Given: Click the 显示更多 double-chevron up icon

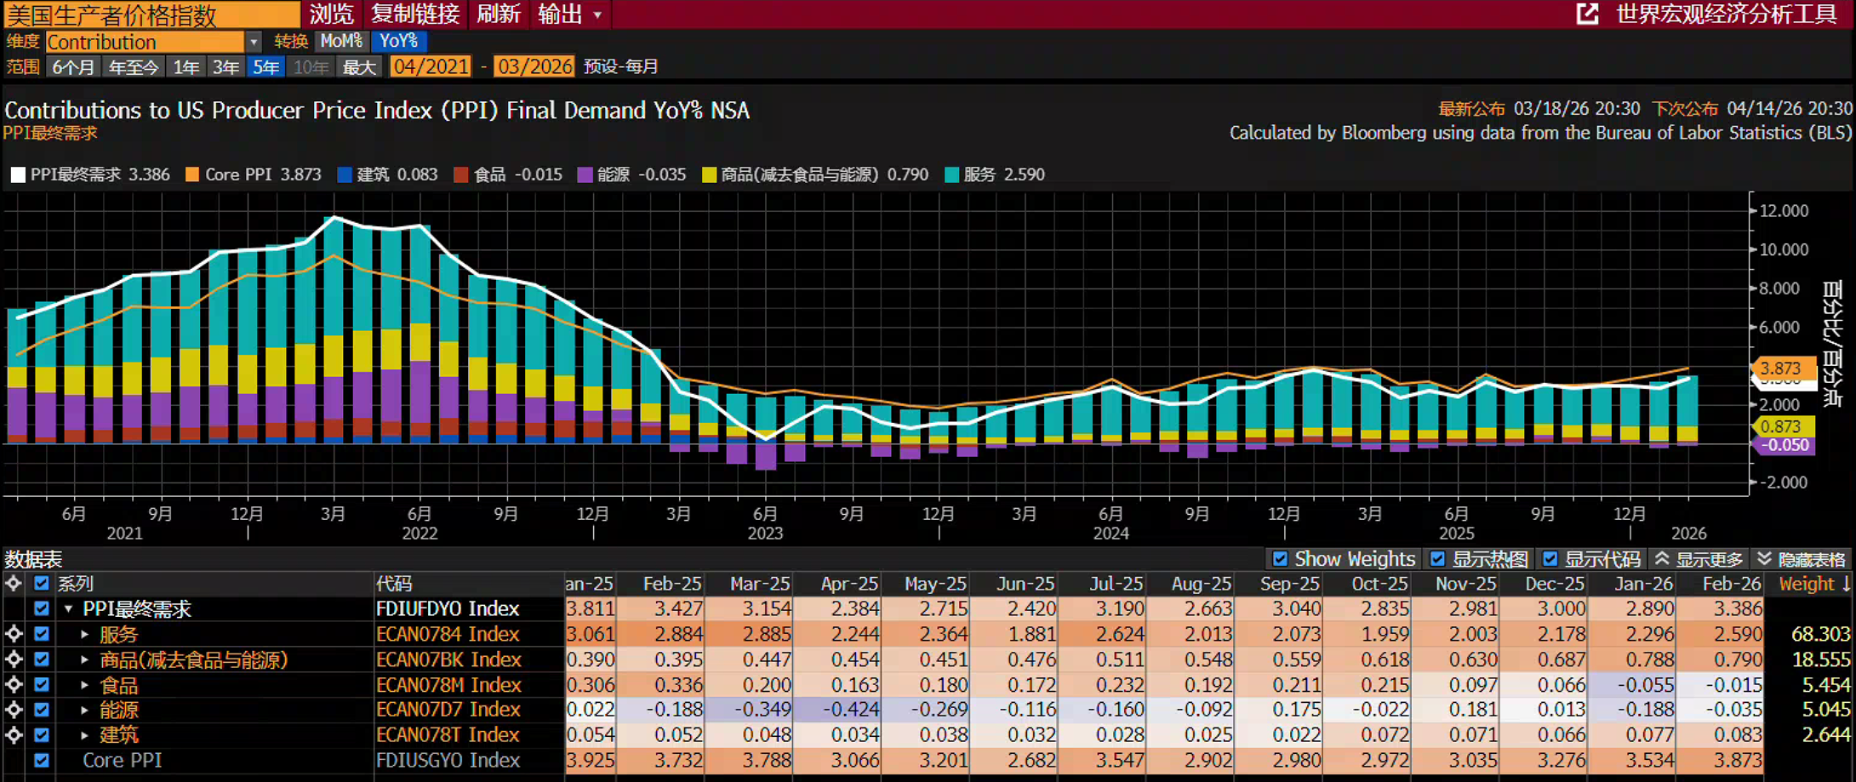Looking at the screenshot, I should [x=1661, y=559].
